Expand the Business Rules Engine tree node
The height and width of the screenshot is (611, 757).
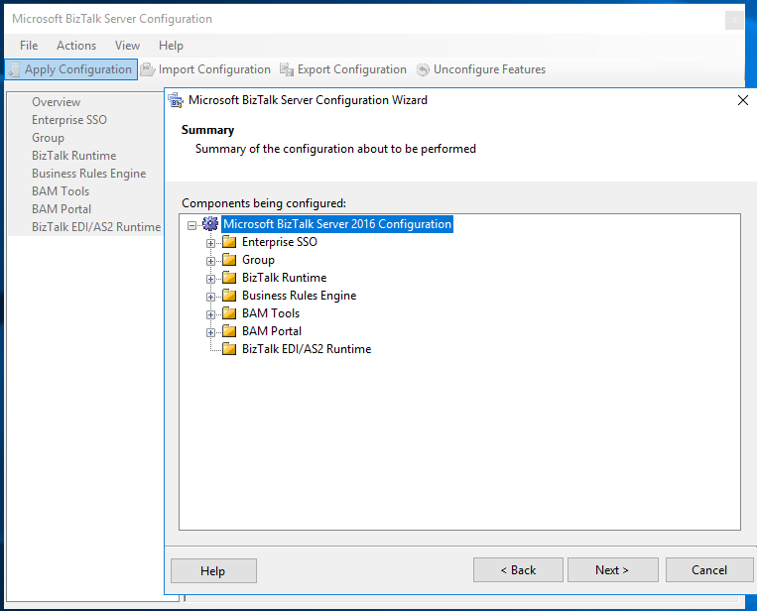(210, 297)
